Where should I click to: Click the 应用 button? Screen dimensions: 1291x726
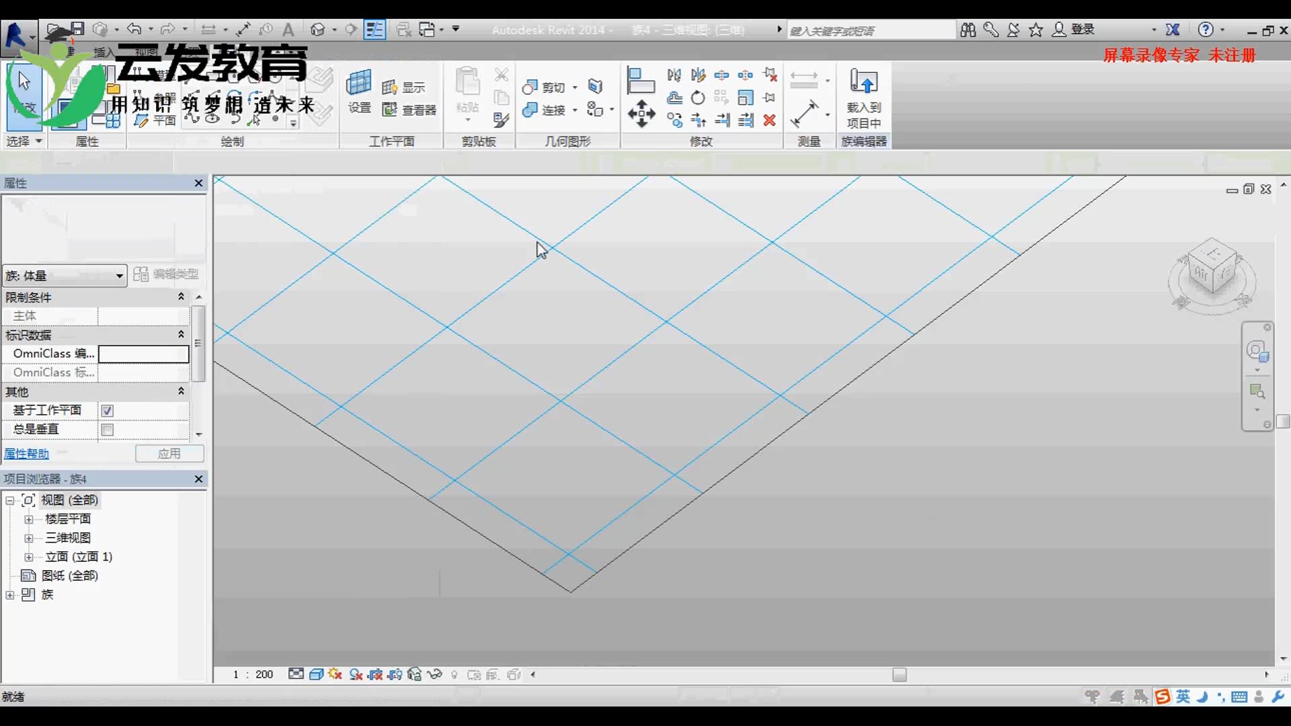(169, 454)
